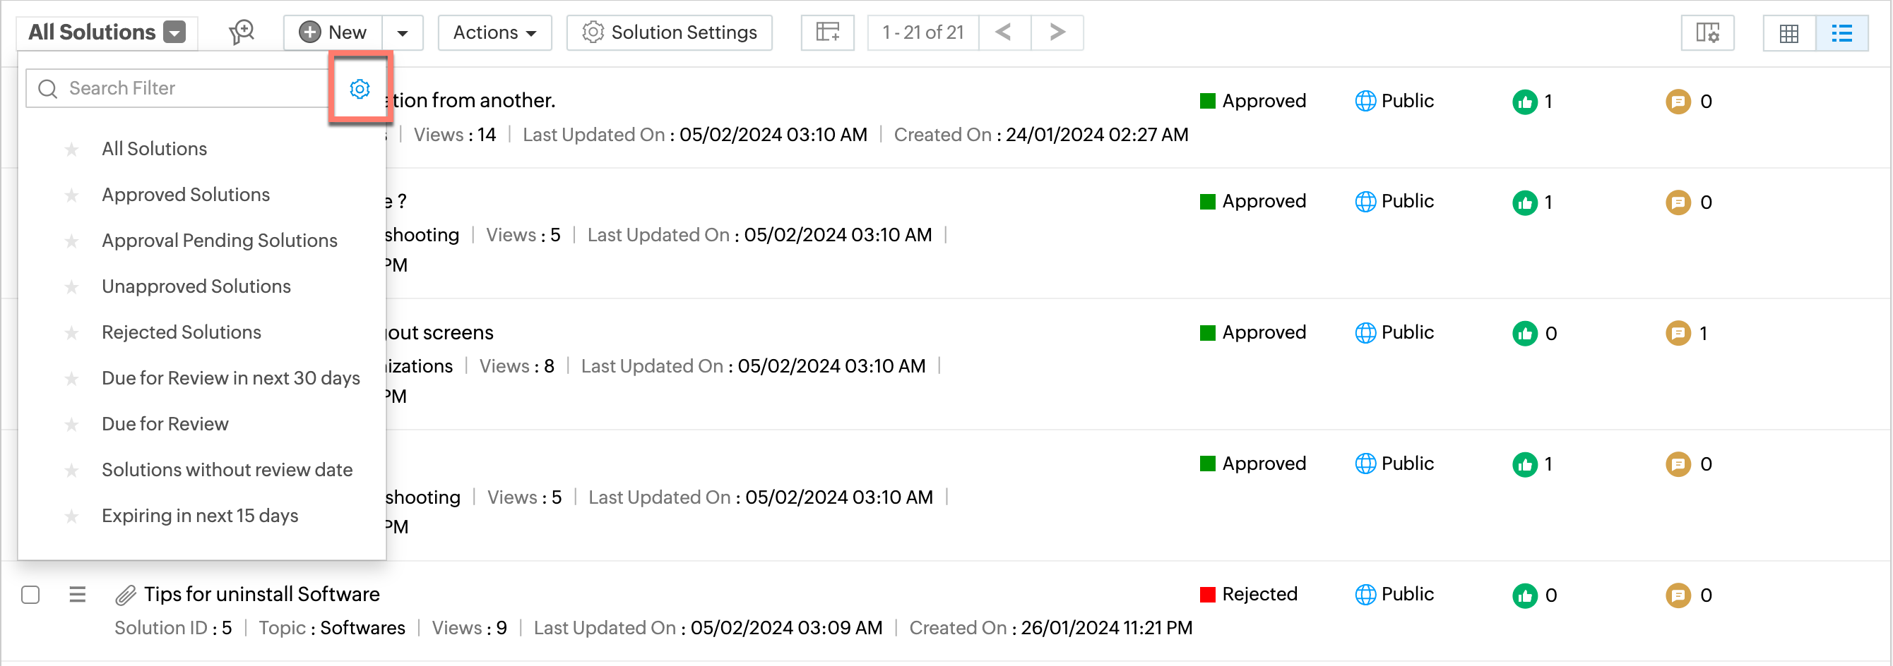
Task: Star the Due for Review filter
Action: tap(71, 425)
